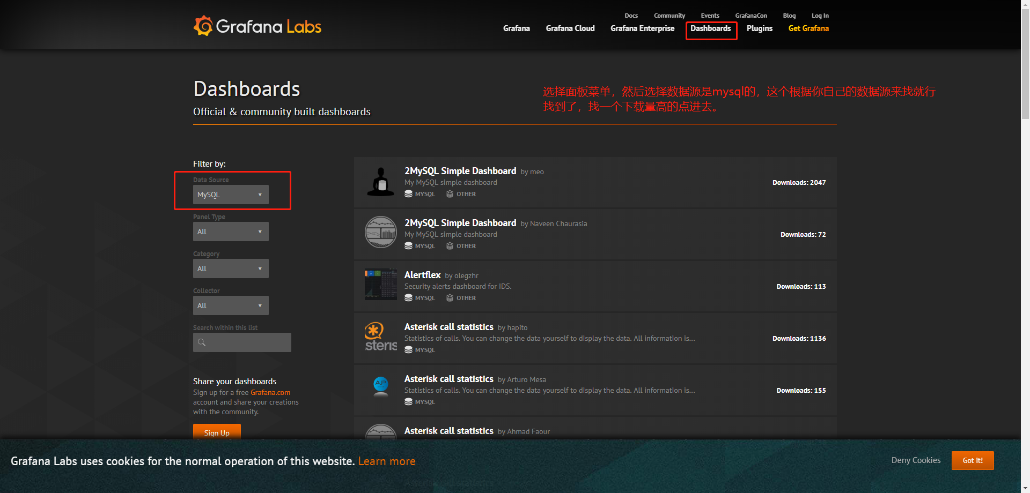Click Deny Cookies
1030x493 pixels.
(x=916, y=460)
